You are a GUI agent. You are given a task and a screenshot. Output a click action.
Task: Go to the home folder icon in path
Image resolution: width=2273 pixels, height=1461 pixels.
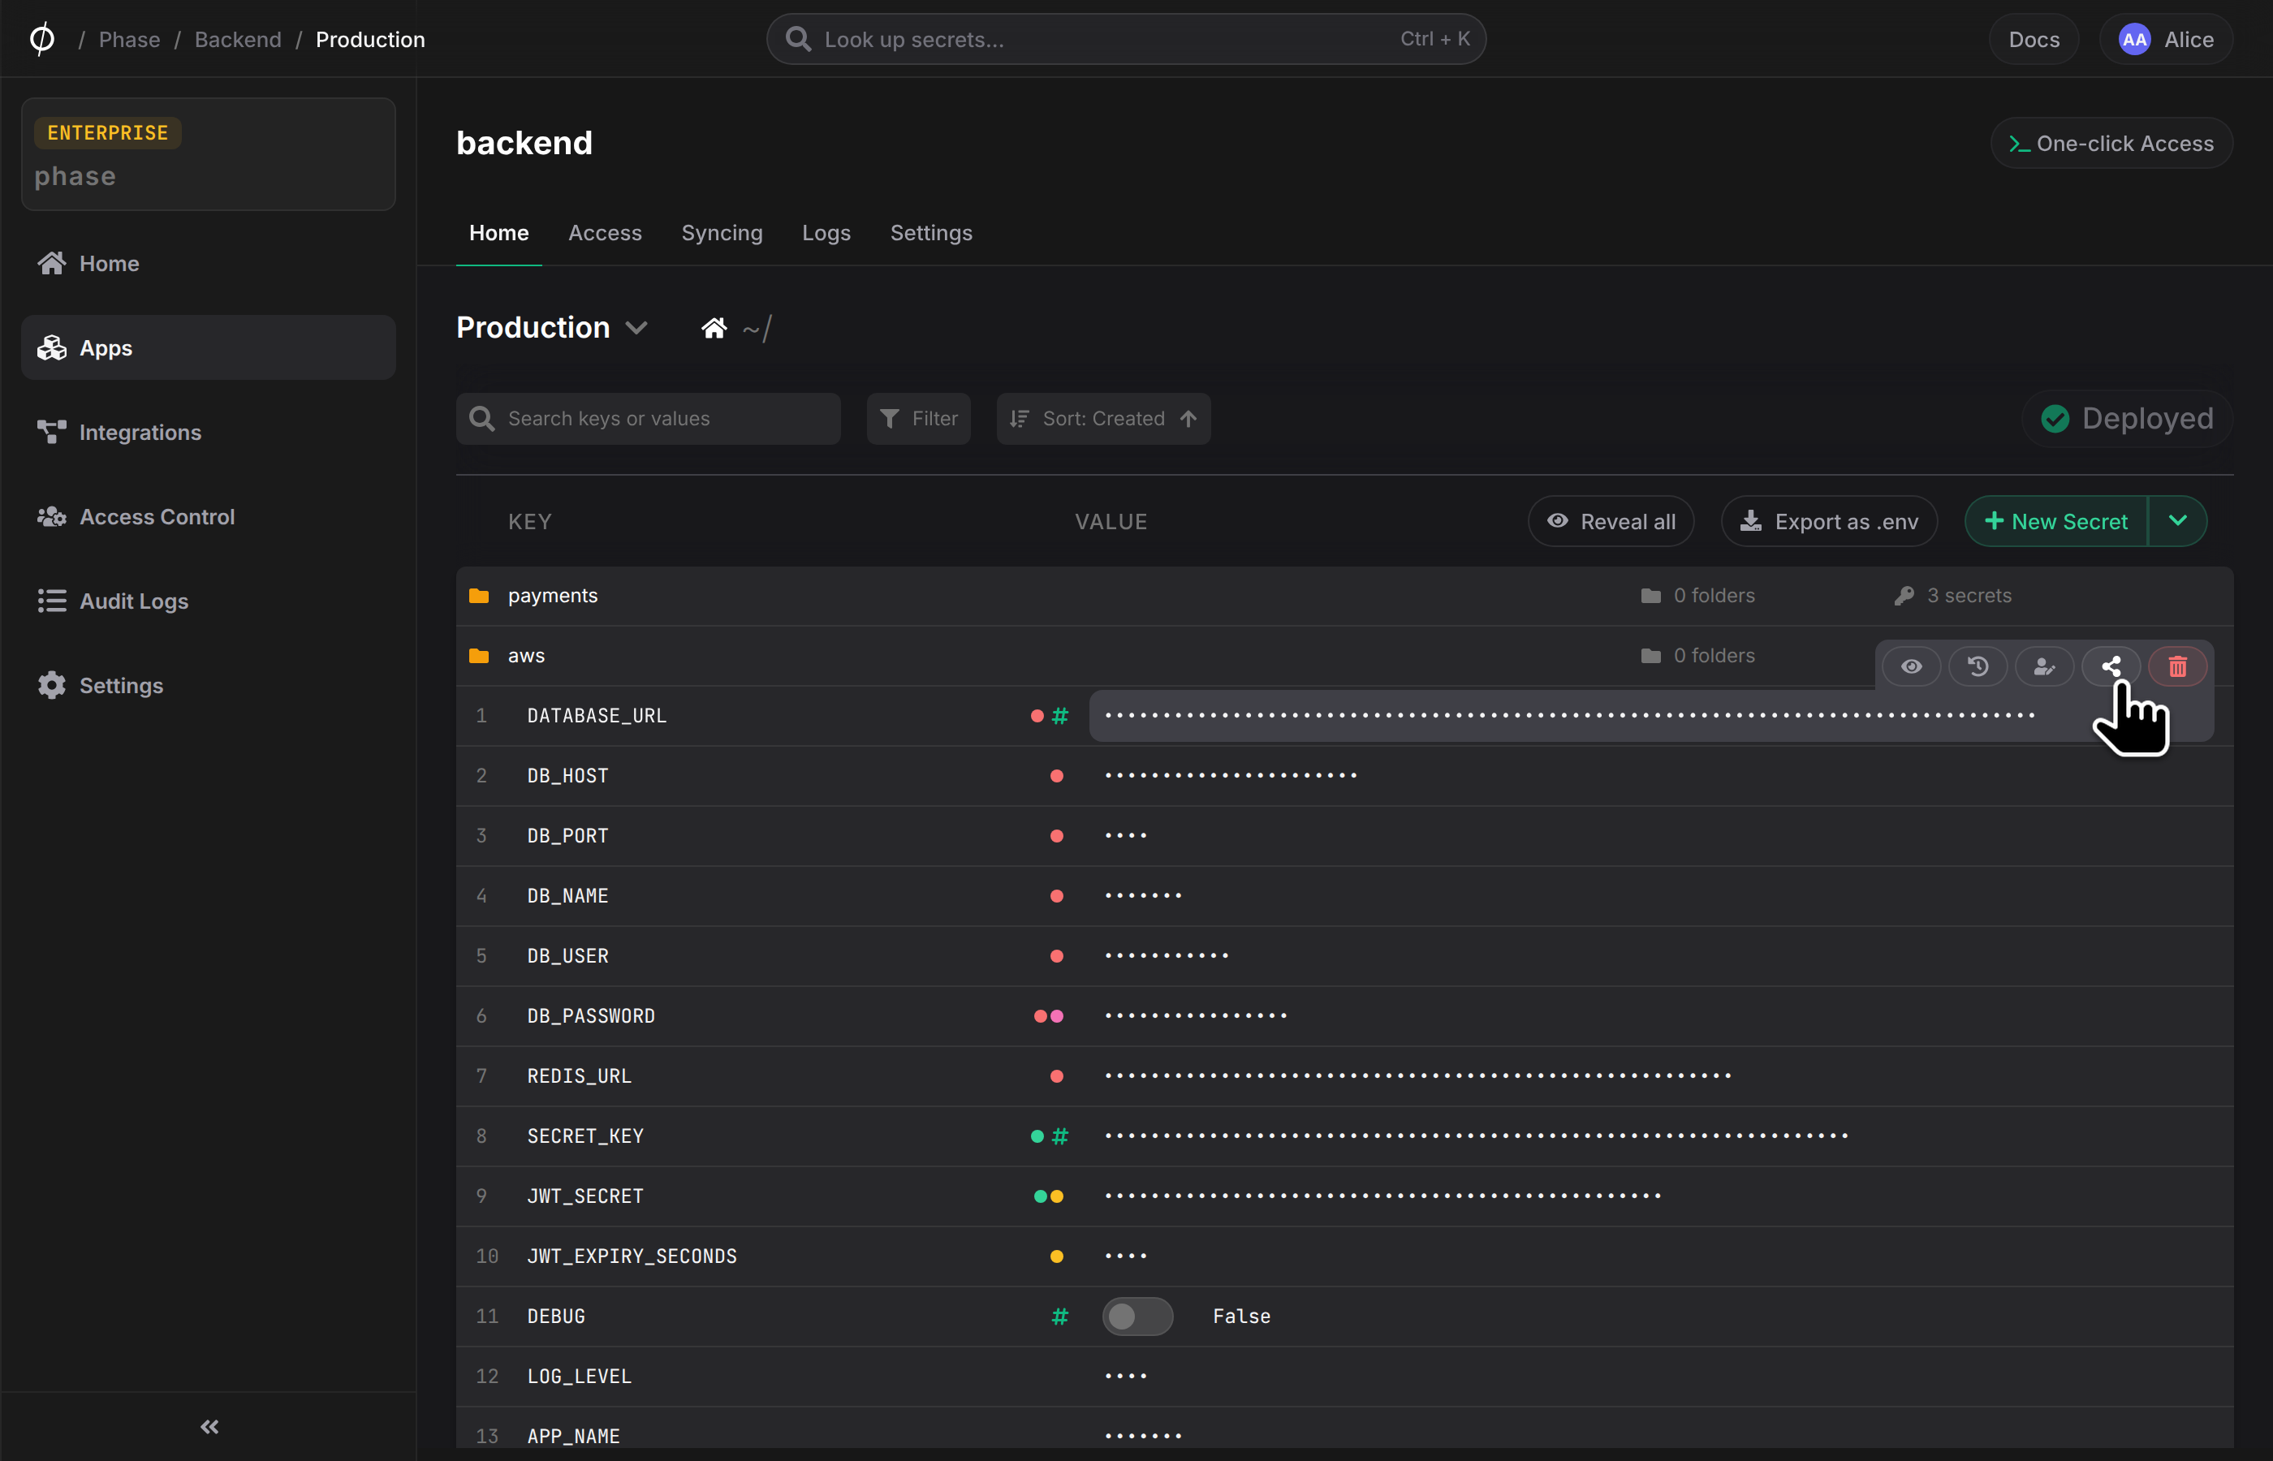pyautogui.click(x=714, y=328)
